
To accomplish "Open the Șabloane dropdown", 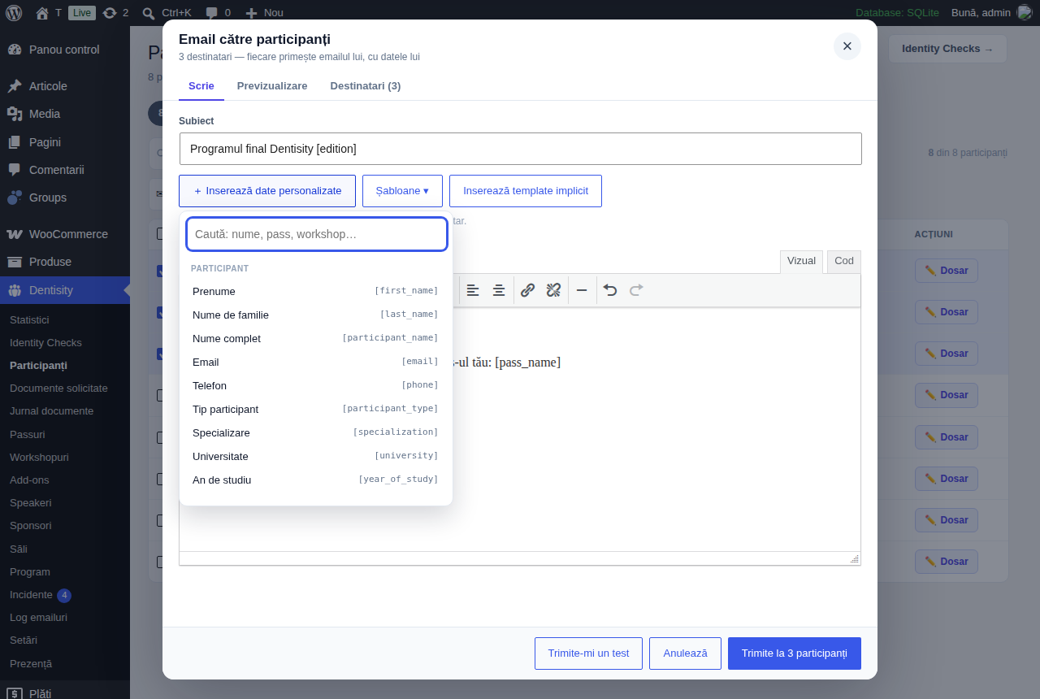I will point(402,191).
